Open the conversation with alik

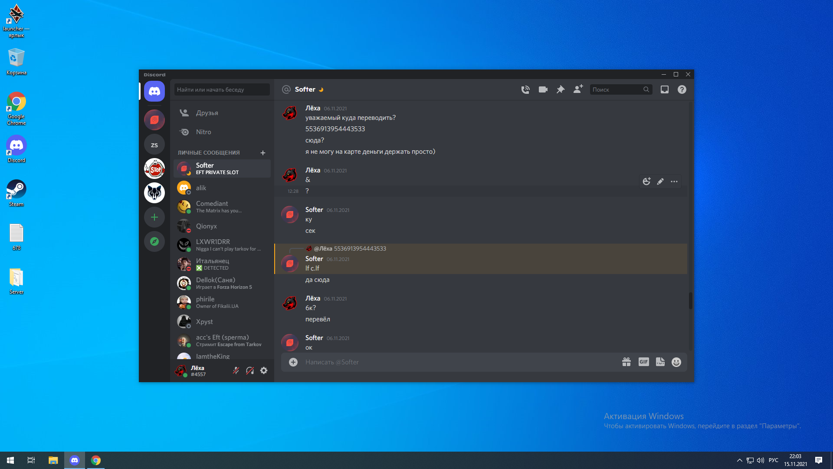point(201,188)
